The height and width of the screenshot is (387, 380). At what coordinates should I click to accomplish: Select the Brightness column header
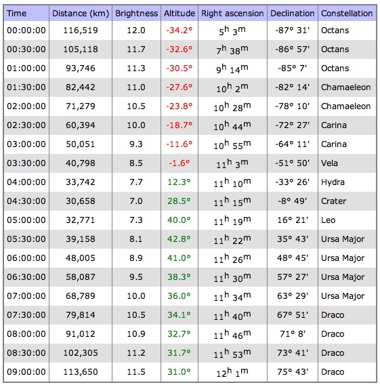[136, 14]
